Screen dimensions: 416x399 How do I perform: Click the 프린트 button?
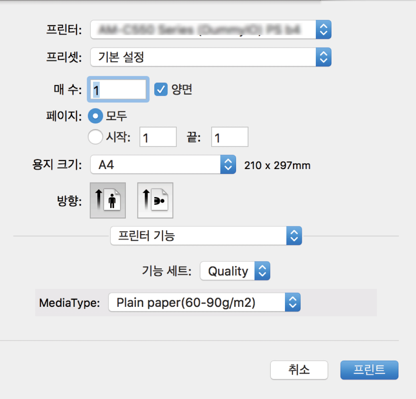tap(369, 370)
